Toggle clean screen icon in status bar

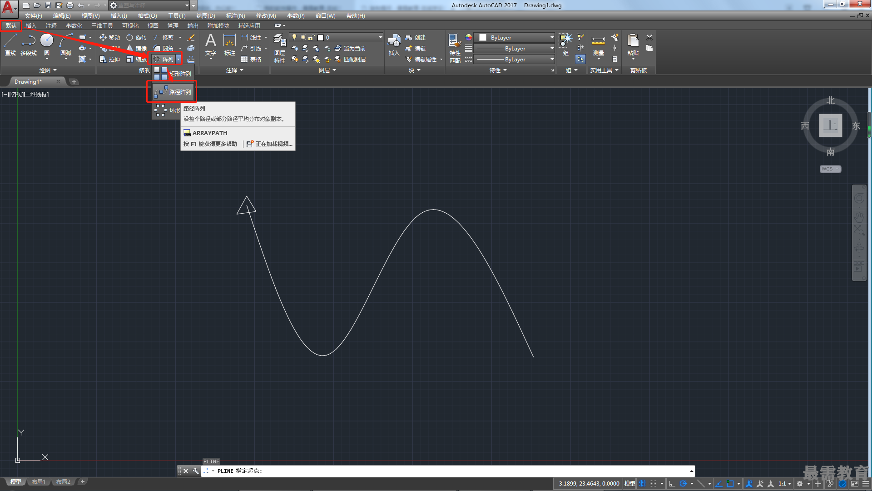(x=855, y=483)
